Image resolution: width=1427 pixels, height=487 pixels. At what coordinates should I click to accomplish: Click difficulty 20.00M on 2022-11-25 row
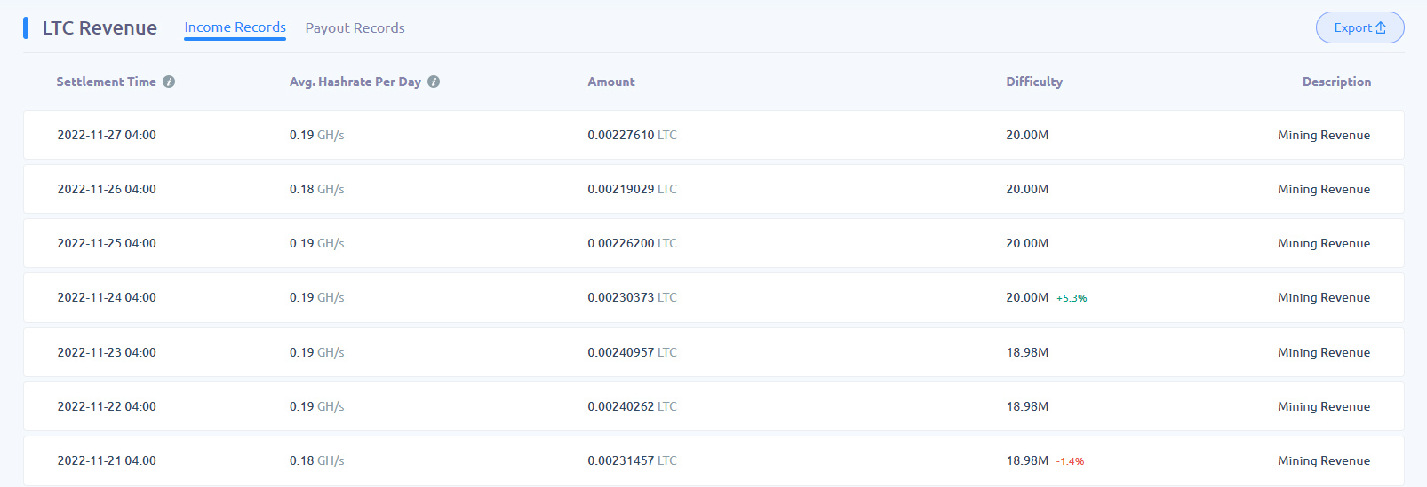point(1027,243)
